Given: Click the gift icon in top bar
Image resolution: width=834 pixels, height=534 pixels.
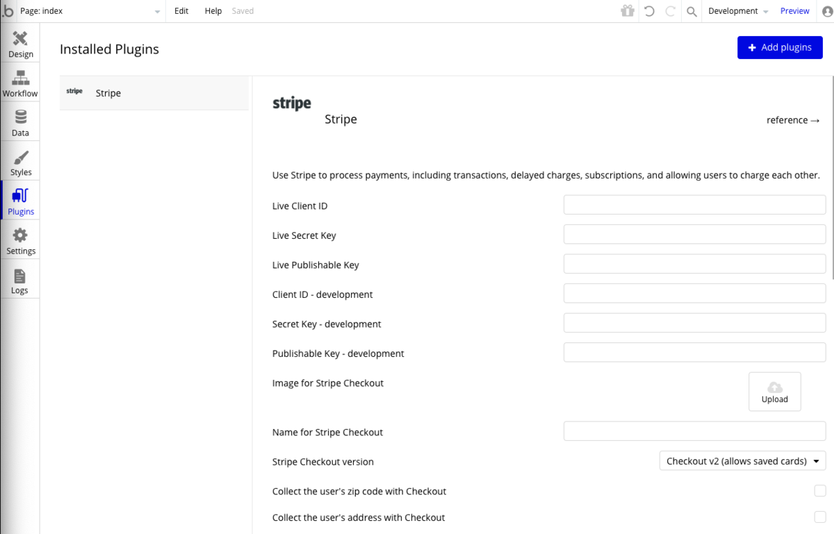Looking at the screenshot, I should point(628,11).
